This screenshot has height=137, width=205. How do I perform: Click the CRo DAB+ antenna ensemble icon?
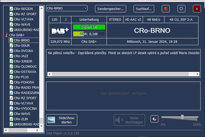point(7,35)
